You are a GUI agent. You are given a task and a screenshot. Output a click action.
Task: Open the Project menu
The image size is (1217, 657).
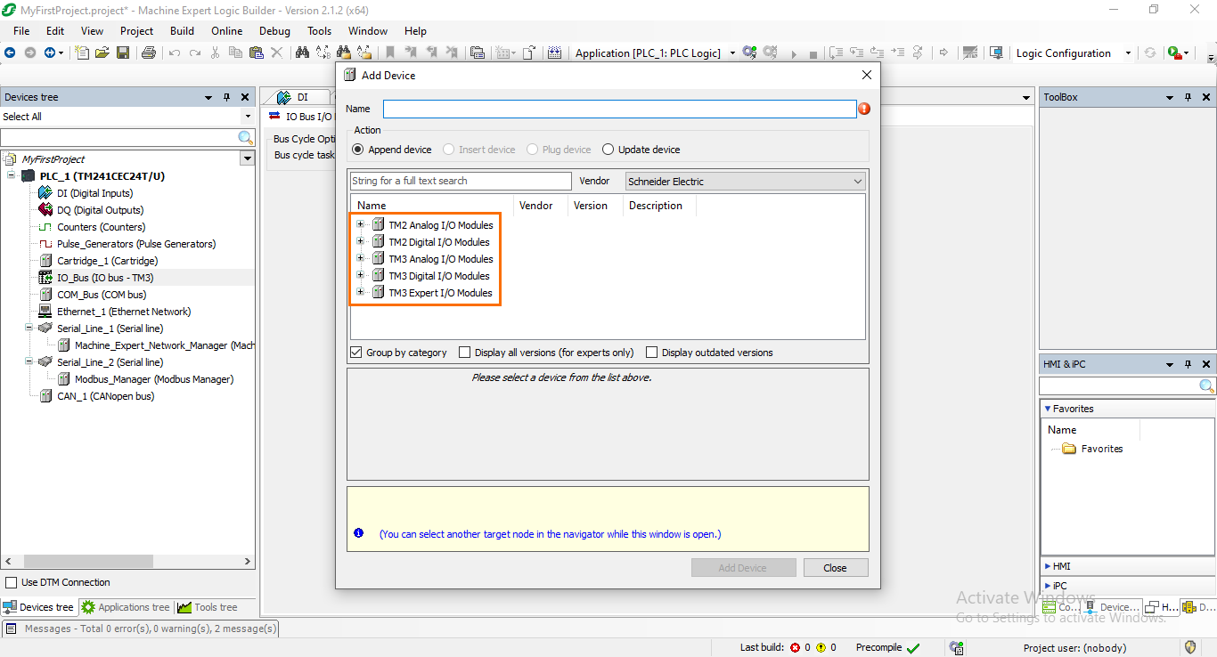coord(136,31)
